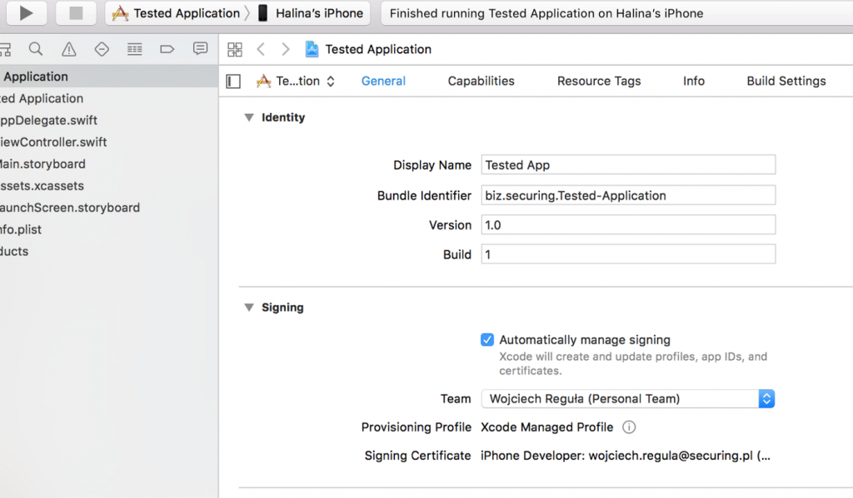The height and width of the screenshot is (498, 853).
Task: Open the Test navigator diamond icon
Action: point(102,49)
